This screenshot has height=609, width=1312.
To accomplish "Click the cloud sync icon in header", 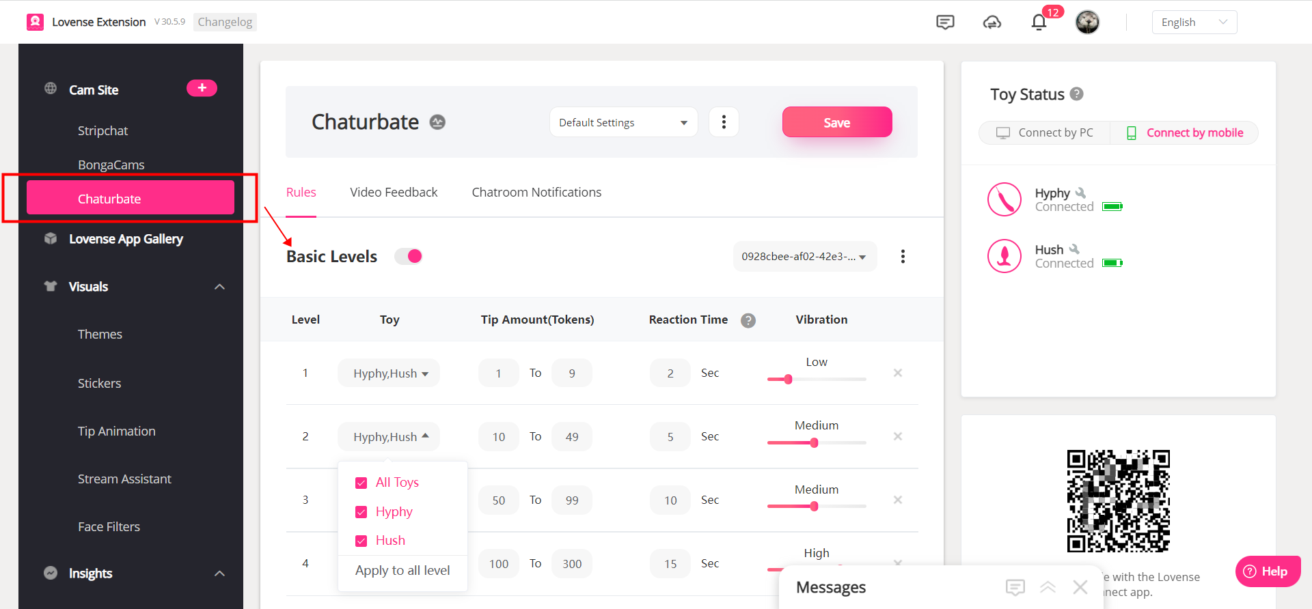I will click(992, 23).
